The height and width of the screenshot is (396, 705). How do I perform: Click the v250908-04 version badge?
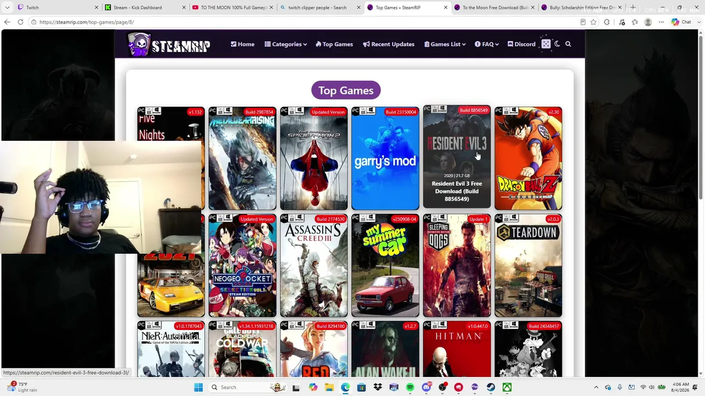pos(404,219)
